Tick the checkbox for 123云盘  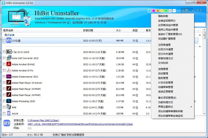pyautogui.click(x=4, y=40)
